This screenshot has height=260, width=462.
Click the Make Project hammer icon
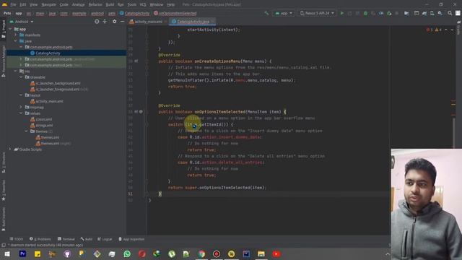266,13
